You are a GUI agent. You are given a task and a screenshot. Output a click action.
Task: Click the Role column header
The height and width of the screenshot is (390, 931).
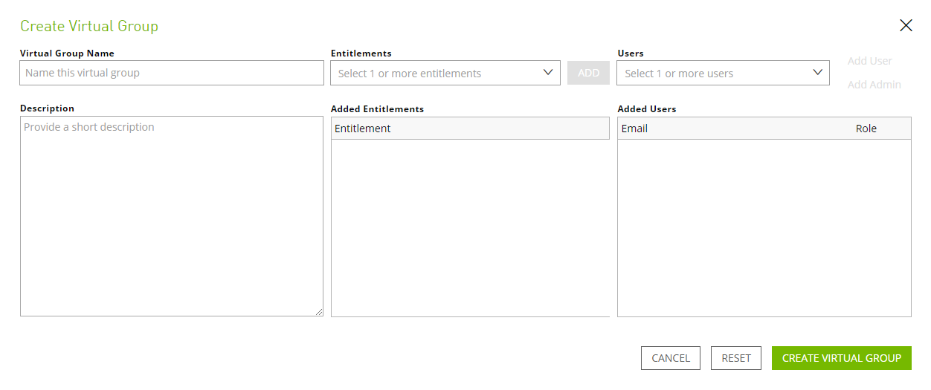866,129
